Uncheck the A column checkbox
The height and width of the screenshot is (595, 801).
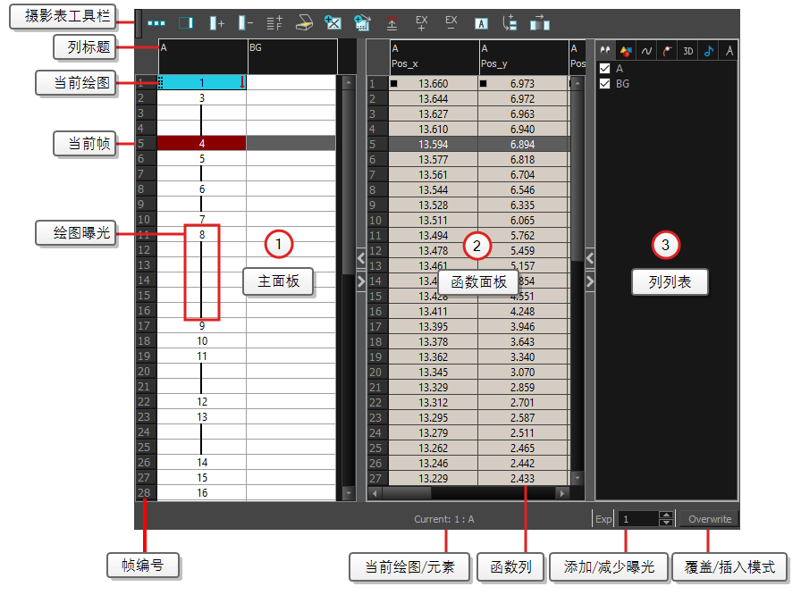pos(605,68)
